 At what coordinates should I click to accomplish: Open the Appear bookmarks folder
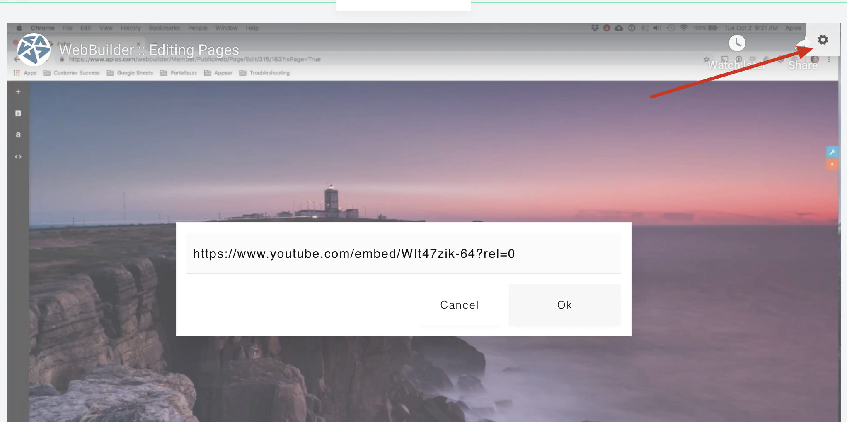pyautogui.click(x=218, y=73)
